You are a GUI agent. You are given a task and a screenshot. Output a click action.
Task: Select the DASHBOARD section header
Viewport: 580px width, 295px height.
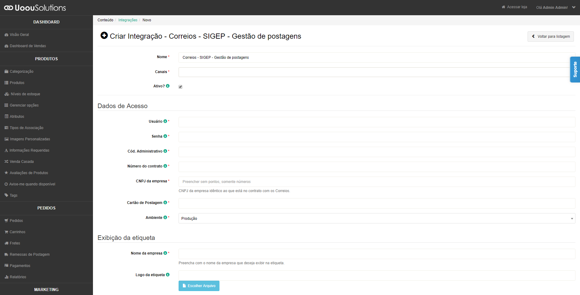click(x=46, y=22)
